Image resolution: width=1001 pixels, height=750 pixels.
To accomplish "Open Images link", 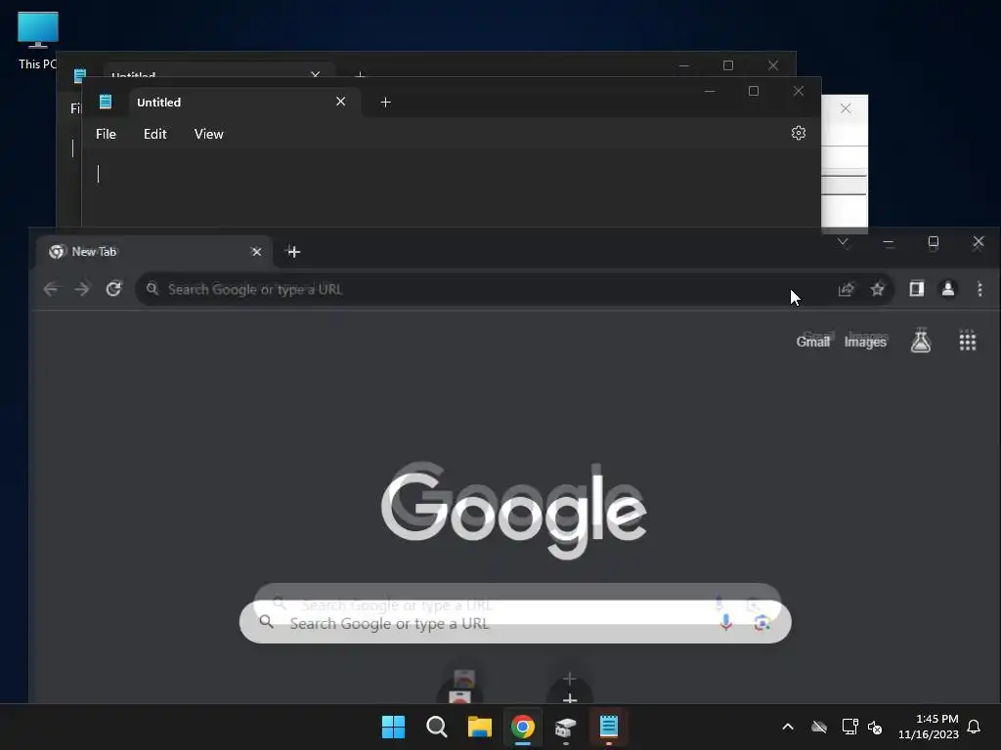I will [866, 341].
